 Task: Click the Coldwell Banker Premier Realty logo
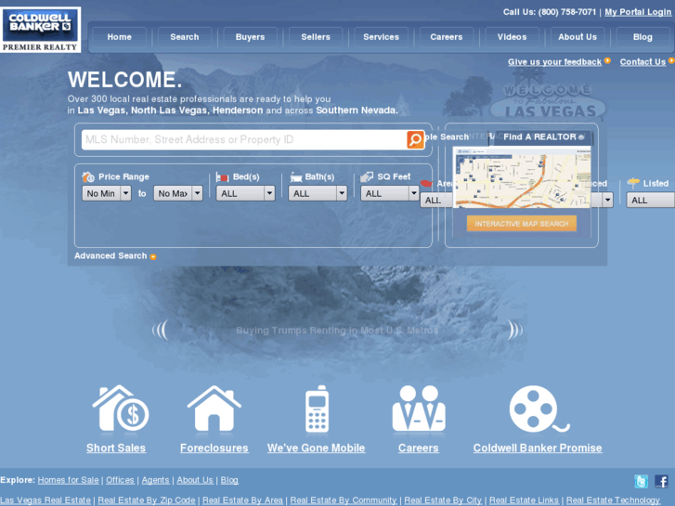point(41,30)
